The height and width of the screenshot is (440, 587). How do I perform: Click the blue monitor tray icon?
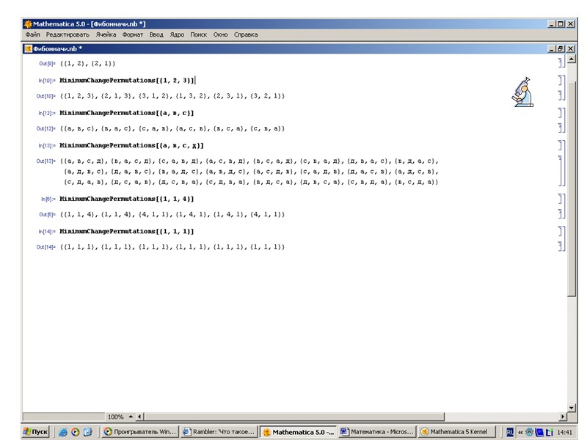[539, 432]
